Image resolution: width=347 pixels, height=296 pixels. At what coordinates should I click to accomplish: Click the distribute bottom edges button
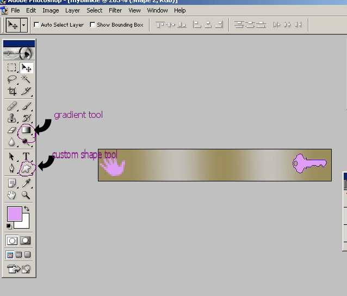[261, 24]
